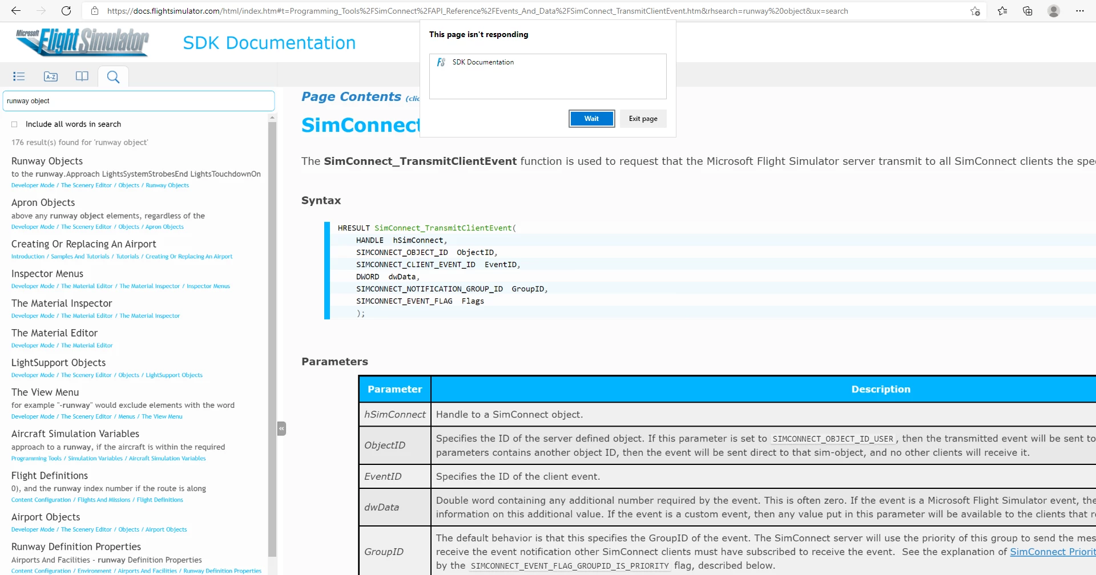Open the Apron Objects search result
This screenshot has height=575, width=1096.
coord(43,203)
